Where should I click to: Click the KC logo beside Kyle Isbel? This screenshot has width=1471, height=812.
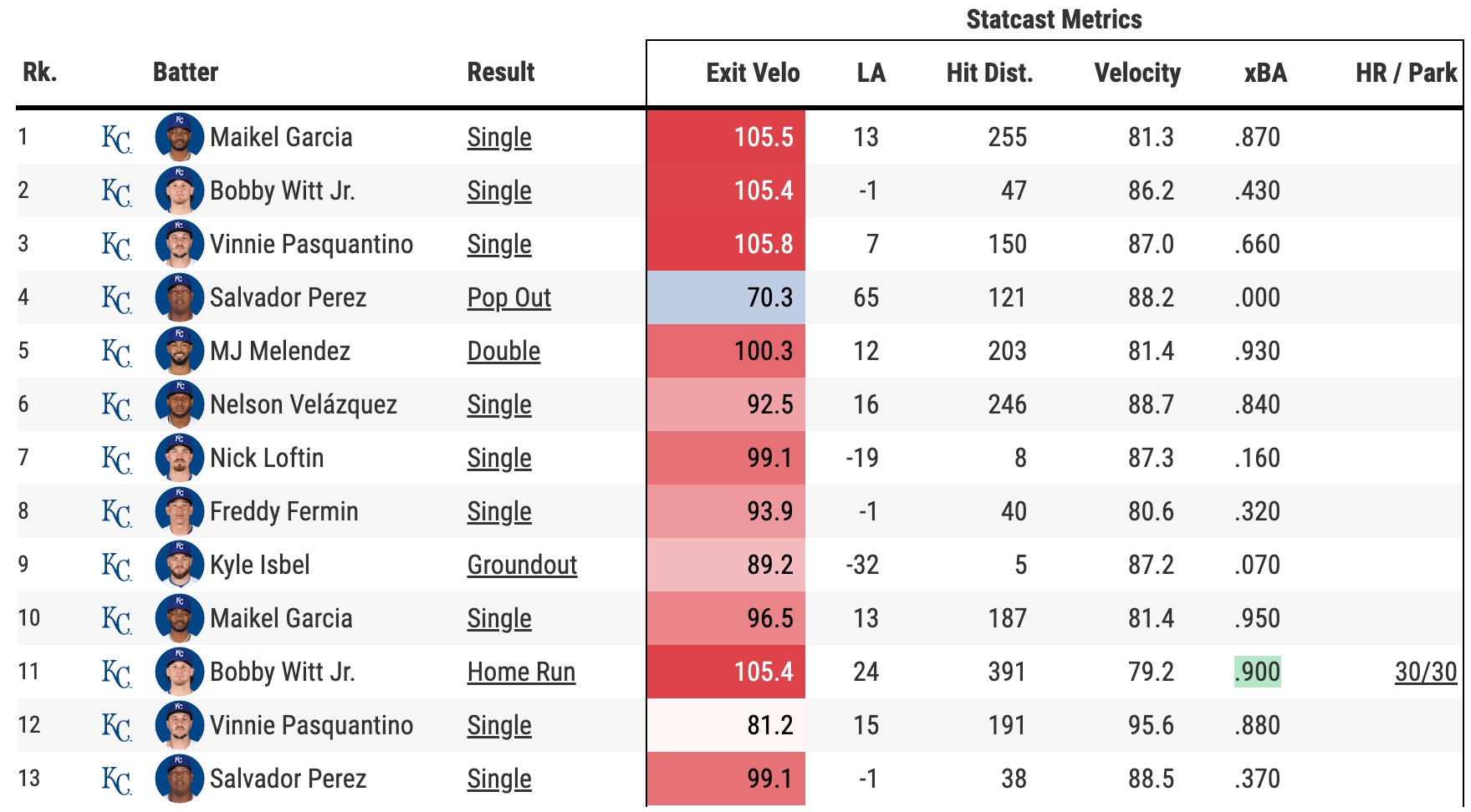pyautogui.click(x=116, y=566)
